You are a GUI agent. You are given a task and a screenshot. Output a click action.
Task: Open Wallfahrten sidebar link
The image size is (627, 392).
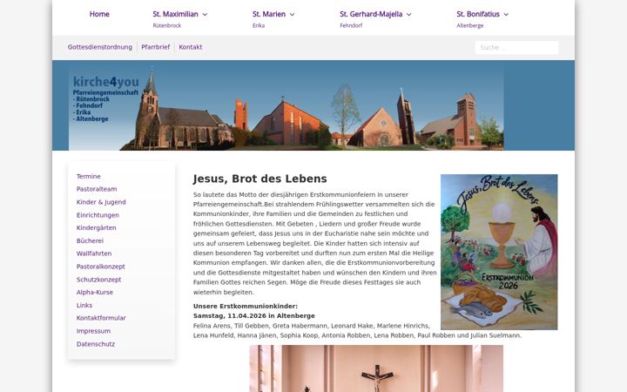(x=94, y=253)
